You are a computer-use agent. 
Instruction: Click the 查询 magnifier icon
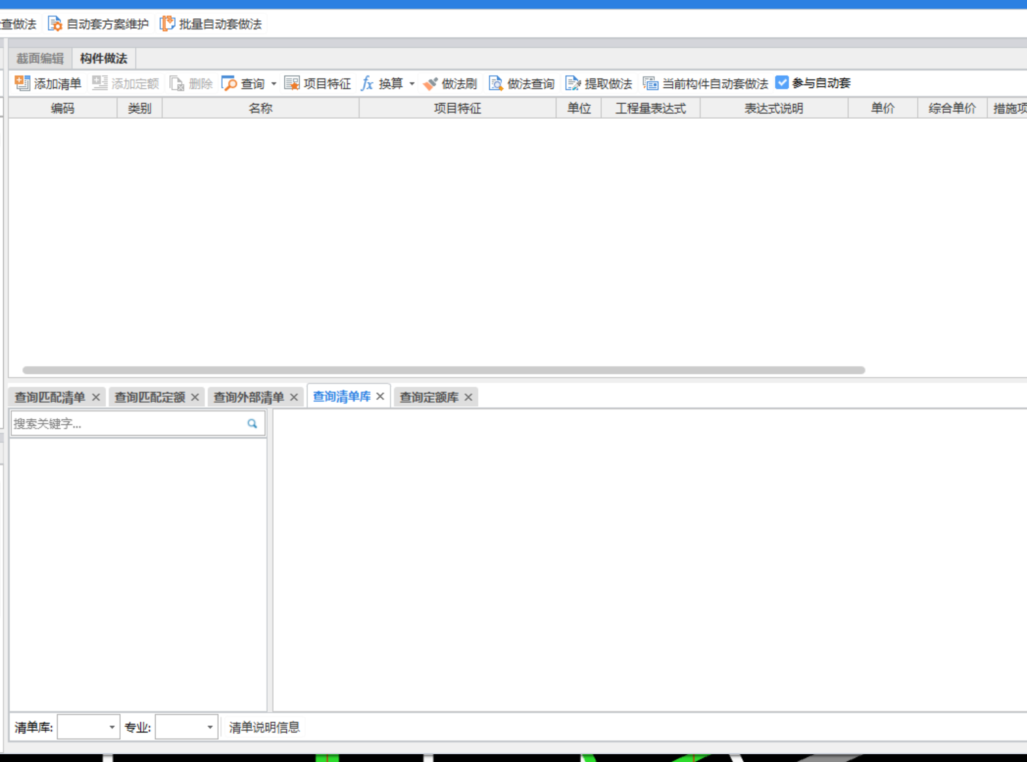(x=229, y=84)
